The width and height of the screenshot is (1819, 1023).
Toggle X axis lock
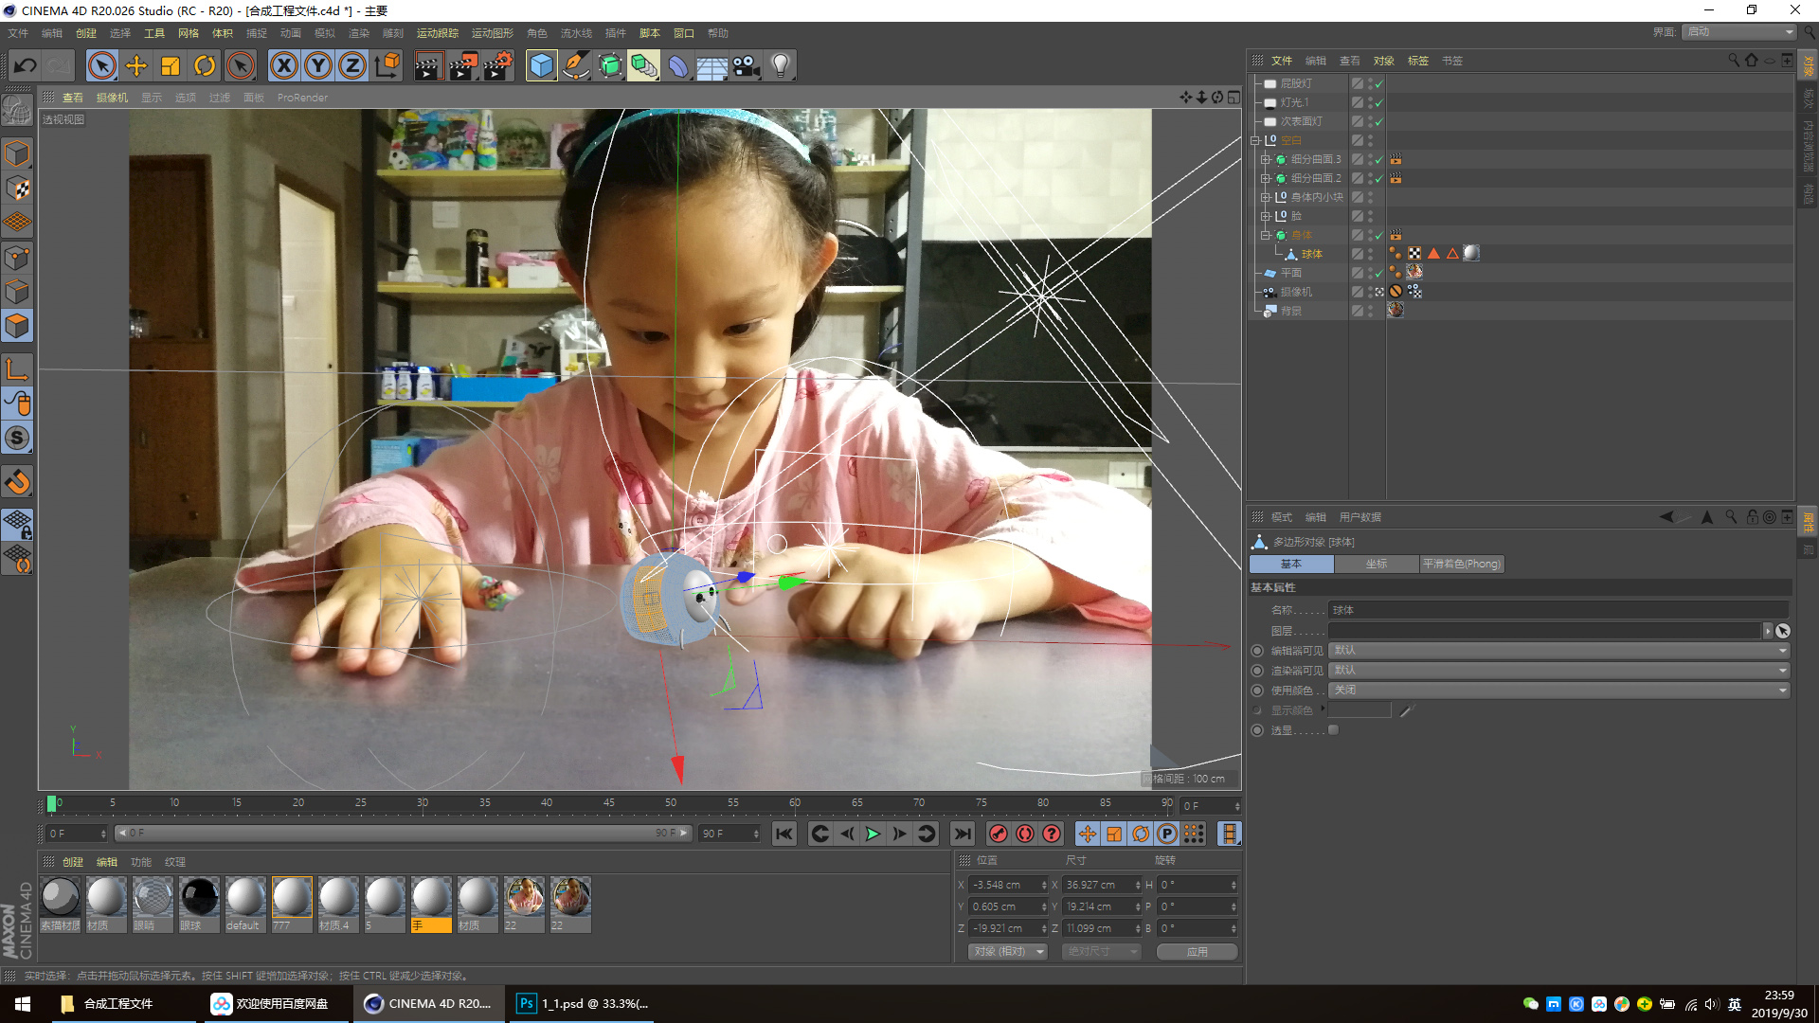pos(284,65)
